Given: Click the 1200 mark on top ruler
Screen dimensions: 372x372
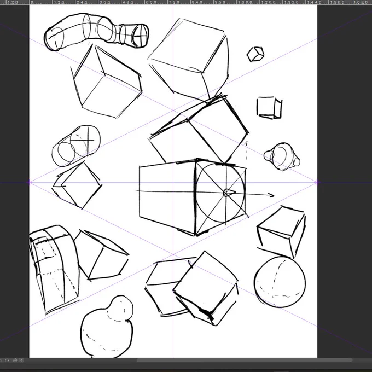Looking at the screenshot, I should 268,2.
